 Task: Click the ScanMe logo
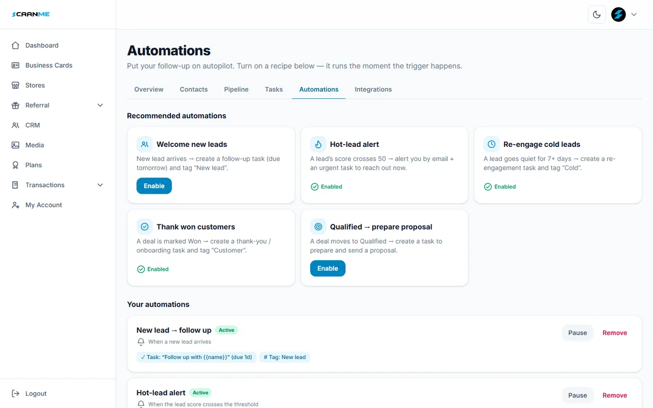click(31, 14)
